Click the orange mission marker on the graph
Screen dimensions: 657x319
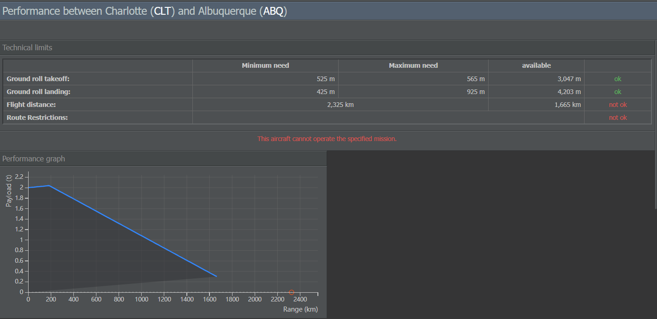tap(292, 292)
